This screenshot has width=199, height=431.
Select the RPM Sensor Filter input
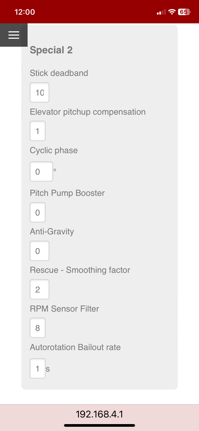tap(38, 328)
